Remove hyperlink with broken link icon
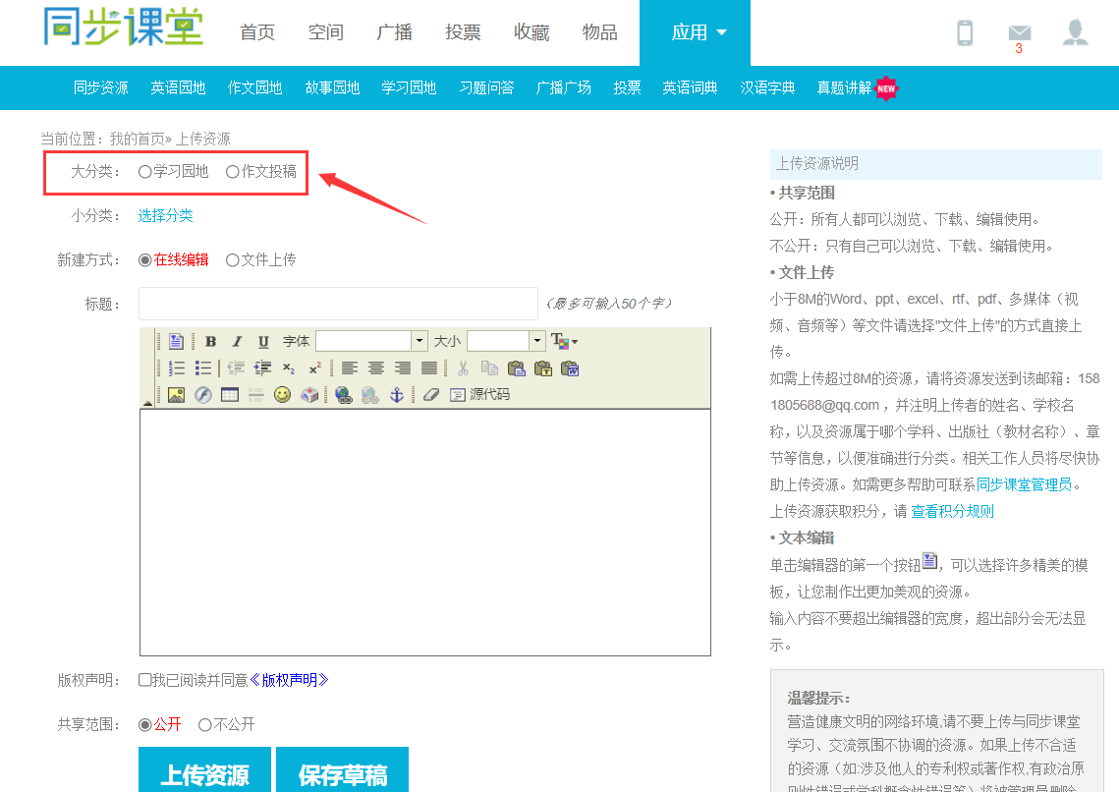Screen dimensions: 1119x792 click(x=370, y=395)
